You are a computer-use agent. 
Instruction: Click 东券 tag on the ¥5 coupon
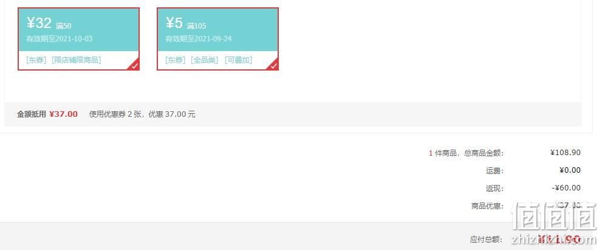[175, 60]
